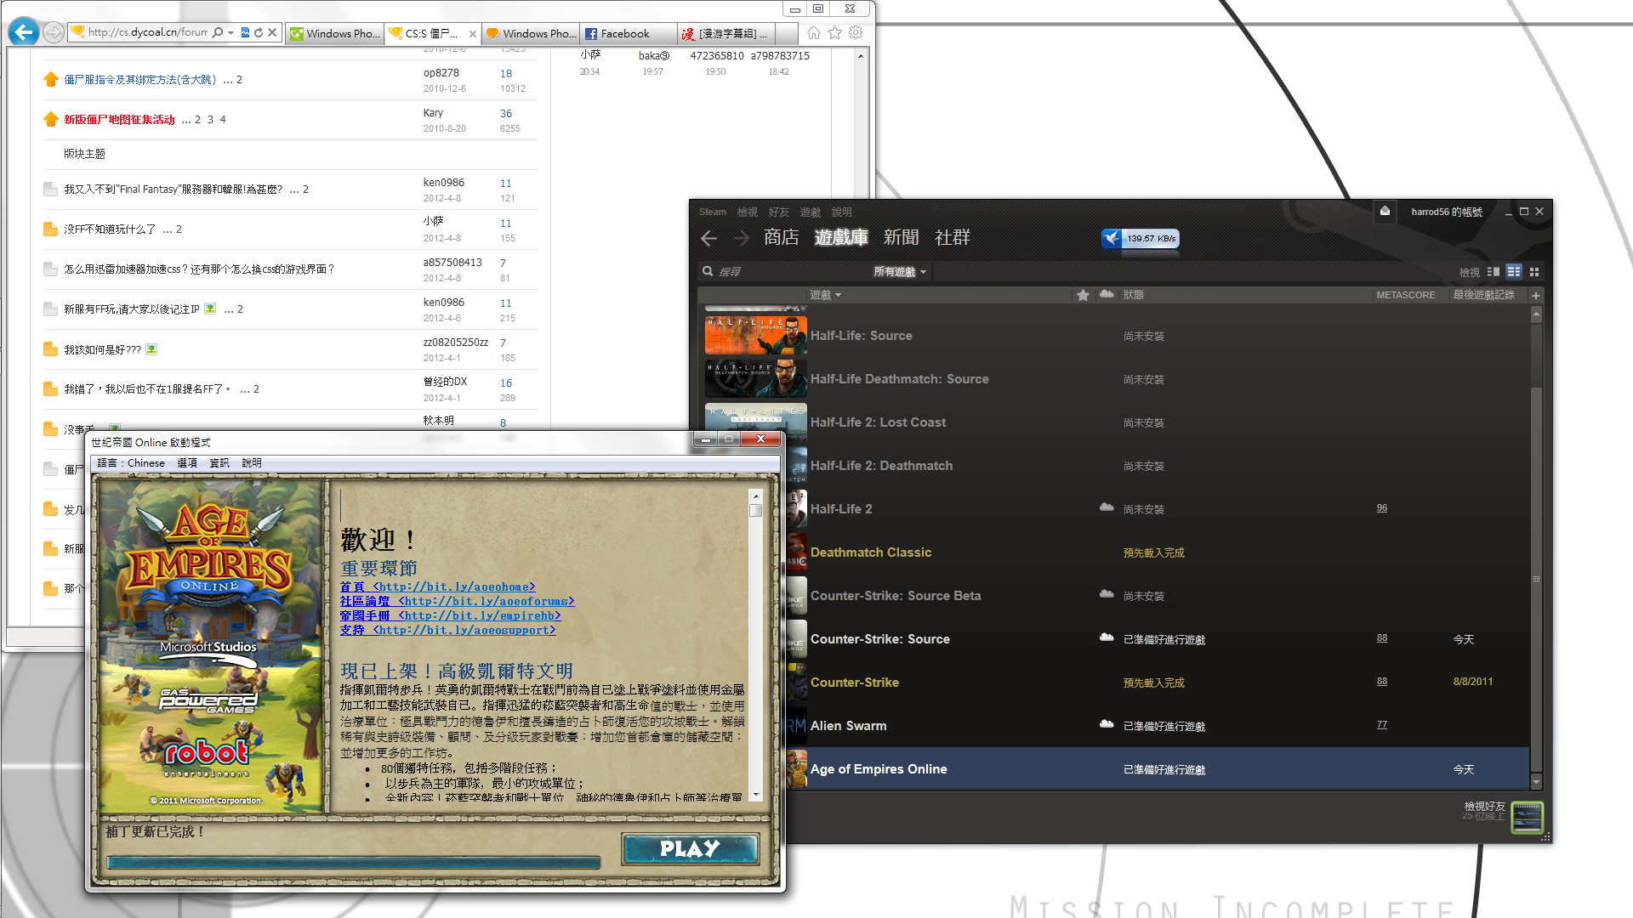This screenshot has width=1633, height=918.
Task: Open the 帝國手冊 empirehb link
Action: (x=451, y=615)
